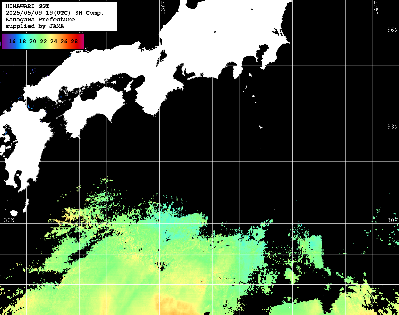Image resolution: width=399 pixels, height=315 pixels.
Task: Click the 24 value on the color legend
Action: 54,42
